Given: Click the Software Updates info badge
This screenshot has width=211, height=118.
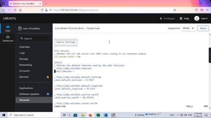Looking at the screenshot, I should pos(48,94).
